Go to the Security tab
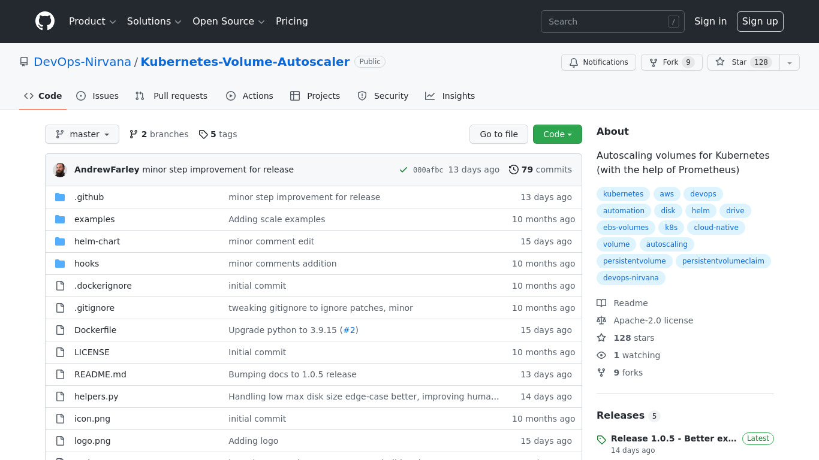 coord(383,96)
